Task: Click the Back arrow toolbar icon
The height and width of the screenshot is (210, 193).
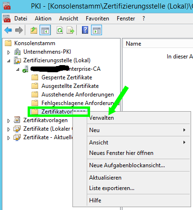Action: pos(8,30)
